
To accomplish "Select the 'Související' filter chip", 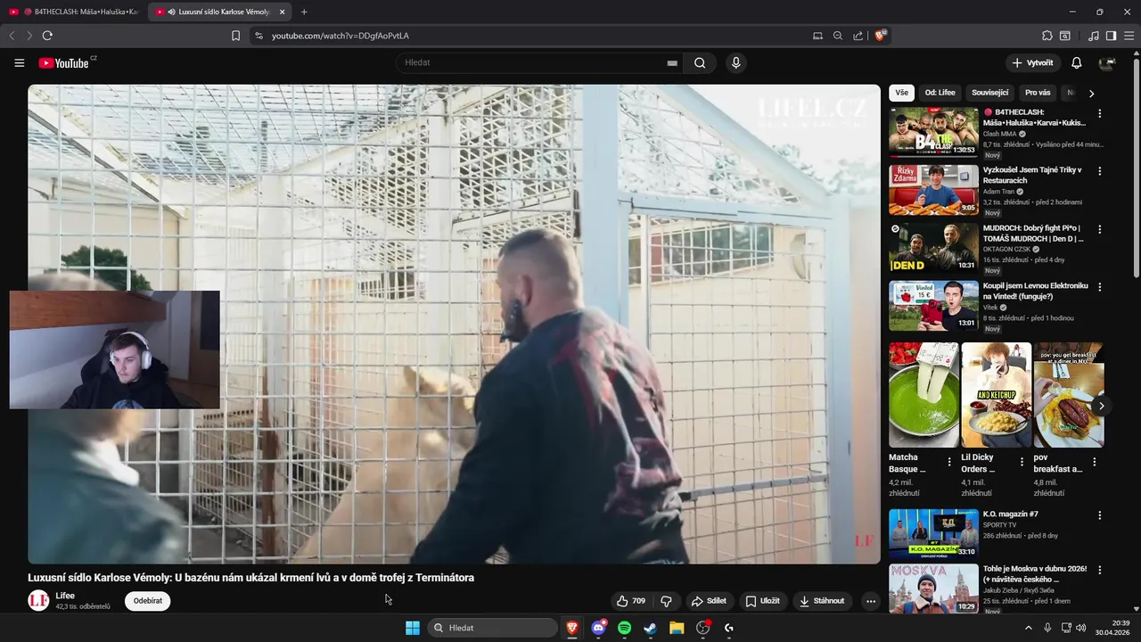I will [x=990, y=93].
